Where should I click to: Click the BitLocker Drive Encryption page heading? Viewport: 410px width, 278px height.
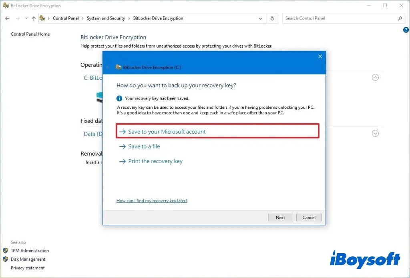click(113, 37)
